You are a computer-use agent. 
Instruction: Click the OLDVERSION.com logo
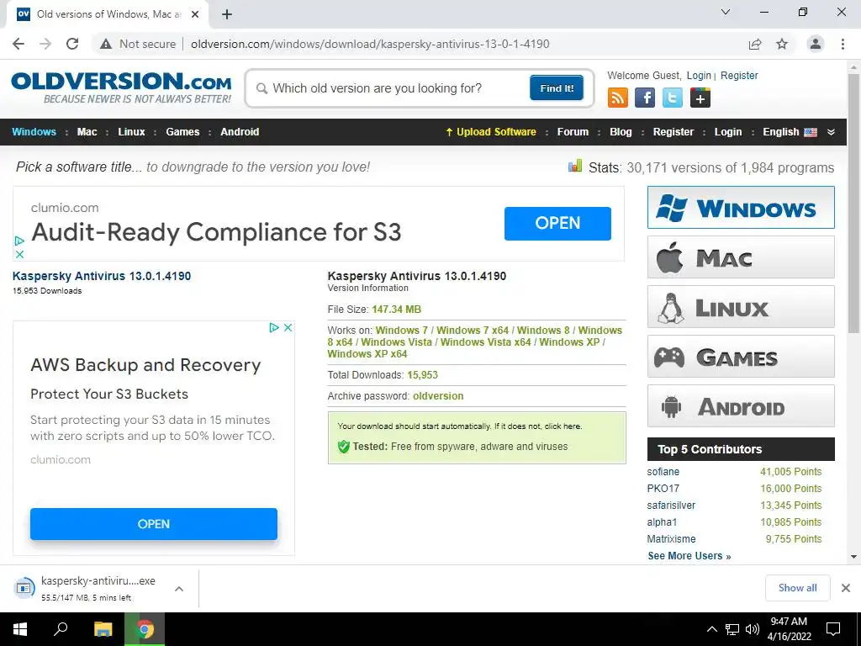click(121, 87)
